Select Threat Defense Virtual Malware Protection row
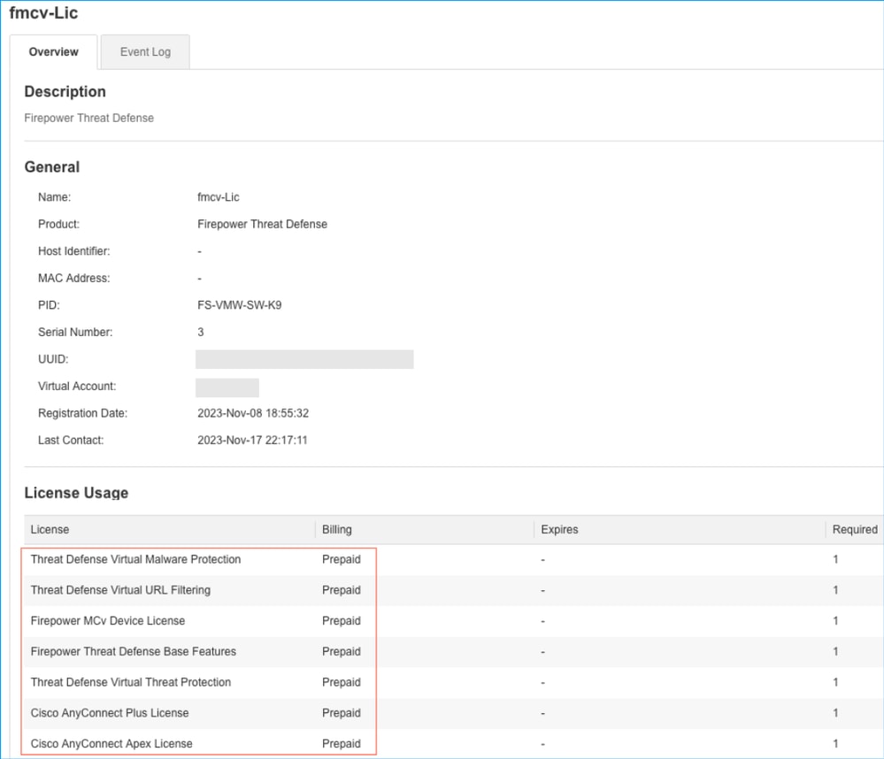Viewport: 884px width, 759px height. [454, 560]
